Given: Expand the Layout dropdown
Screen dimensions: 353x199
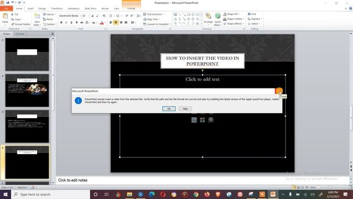Looking at the screenshot, I should [x=49, y=14].
